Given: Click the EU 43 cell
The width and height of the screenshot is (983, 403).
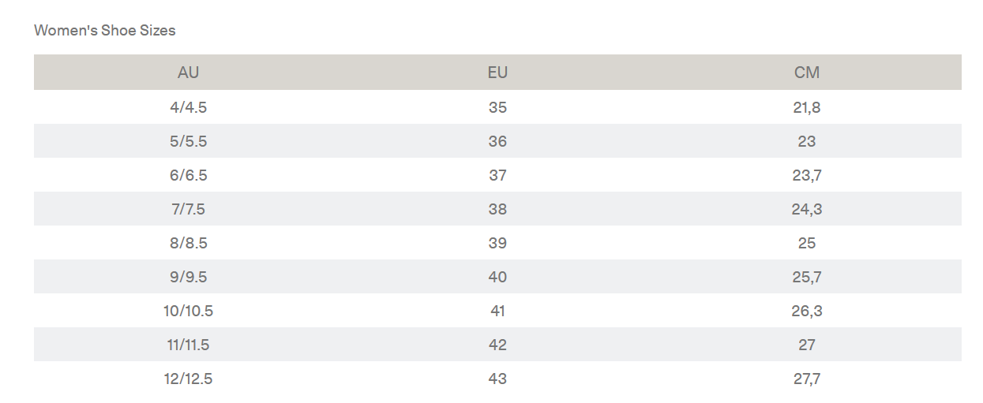Looking at the screenshot, I should 497,379.
